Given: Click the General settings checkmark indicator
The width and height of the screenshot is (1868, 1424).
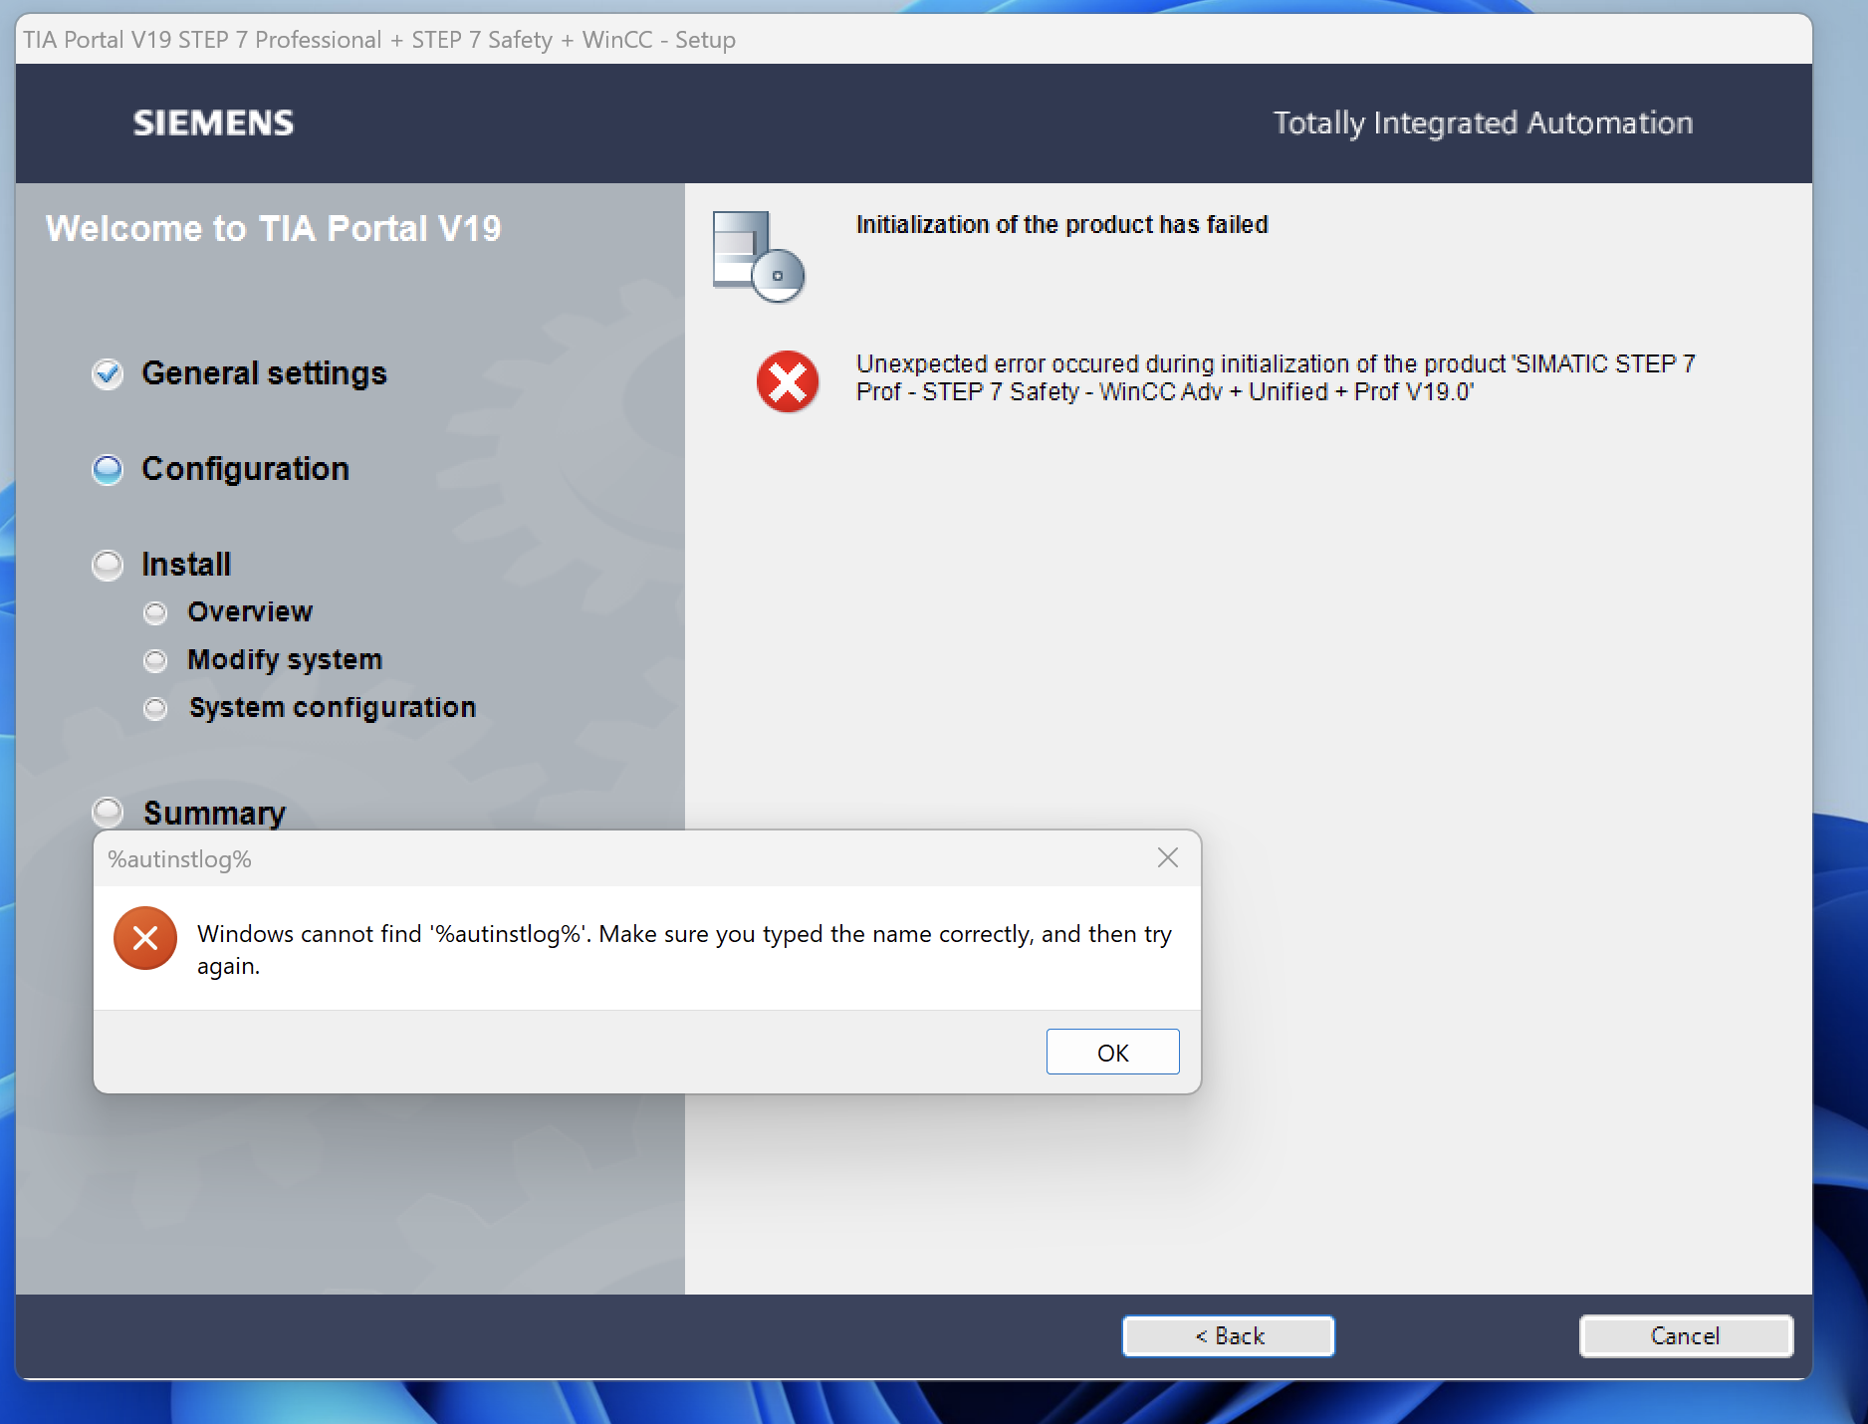Looking at the screenshot, I should (108, 373).
